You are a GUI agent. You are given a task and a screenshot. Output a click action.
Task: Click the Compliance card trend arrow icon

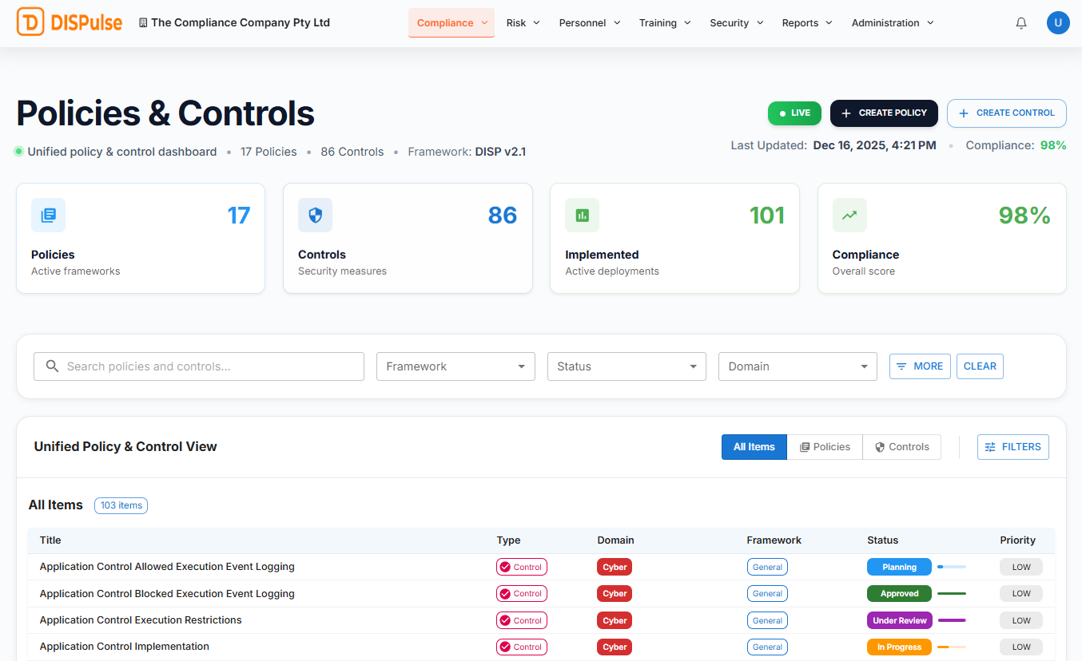pos(849,216)
